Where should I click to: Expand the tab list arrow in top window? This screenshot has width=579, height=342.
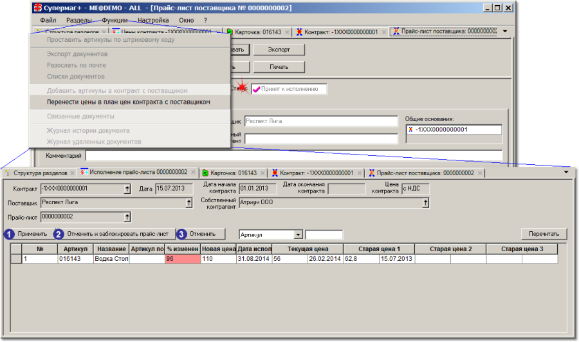click(505, 32)
